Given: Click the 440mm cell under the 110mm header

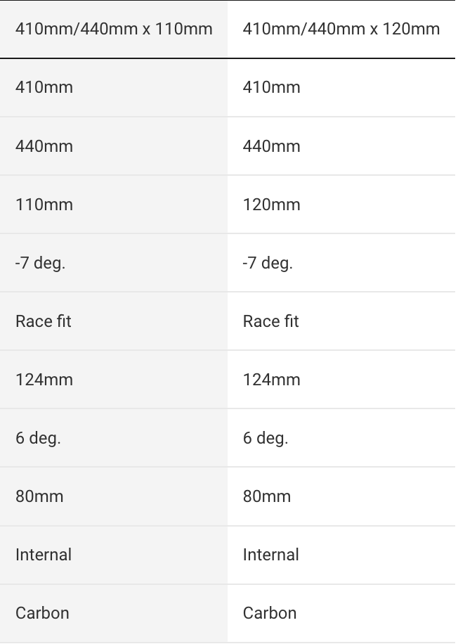Looking at the screenshot, I should tap(44, 146).
